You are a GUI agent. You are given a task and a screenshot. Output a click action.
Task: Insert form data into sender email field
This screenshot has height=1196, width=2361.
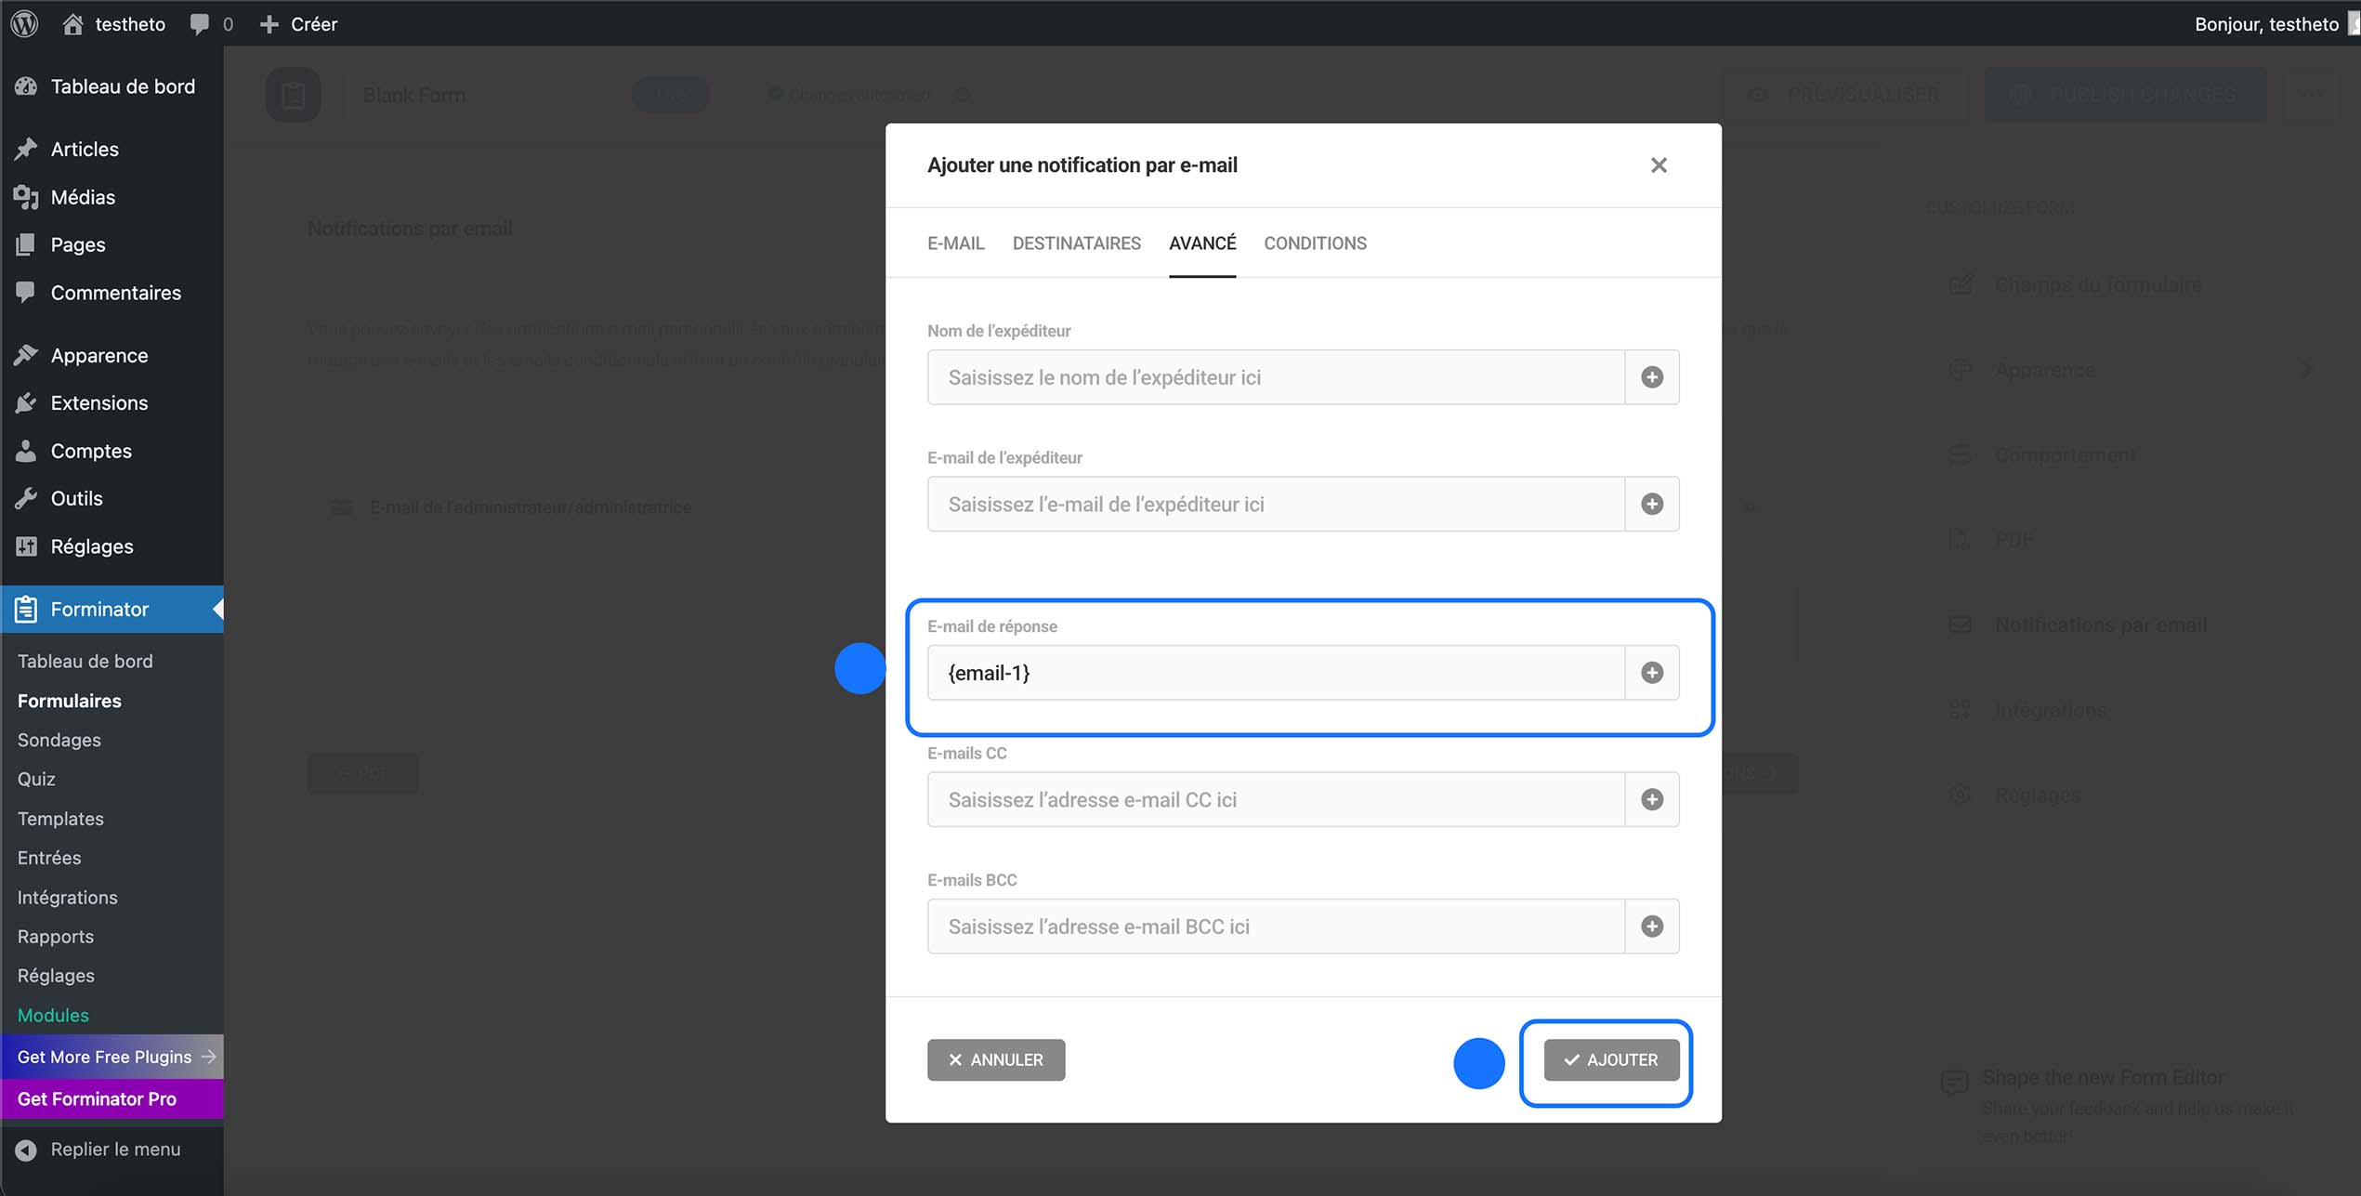(x=1652, y=504)
